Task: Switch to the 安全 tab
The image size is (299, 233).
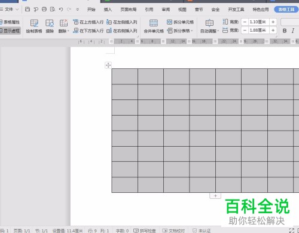Action: 215,10
